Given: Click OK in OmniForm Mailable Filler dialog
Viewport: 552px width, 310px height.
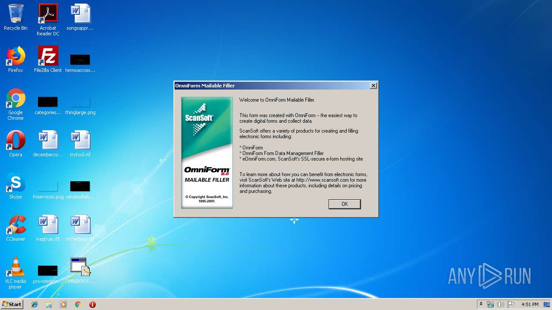Looking at the screenshot, I should tap(345, 204).
